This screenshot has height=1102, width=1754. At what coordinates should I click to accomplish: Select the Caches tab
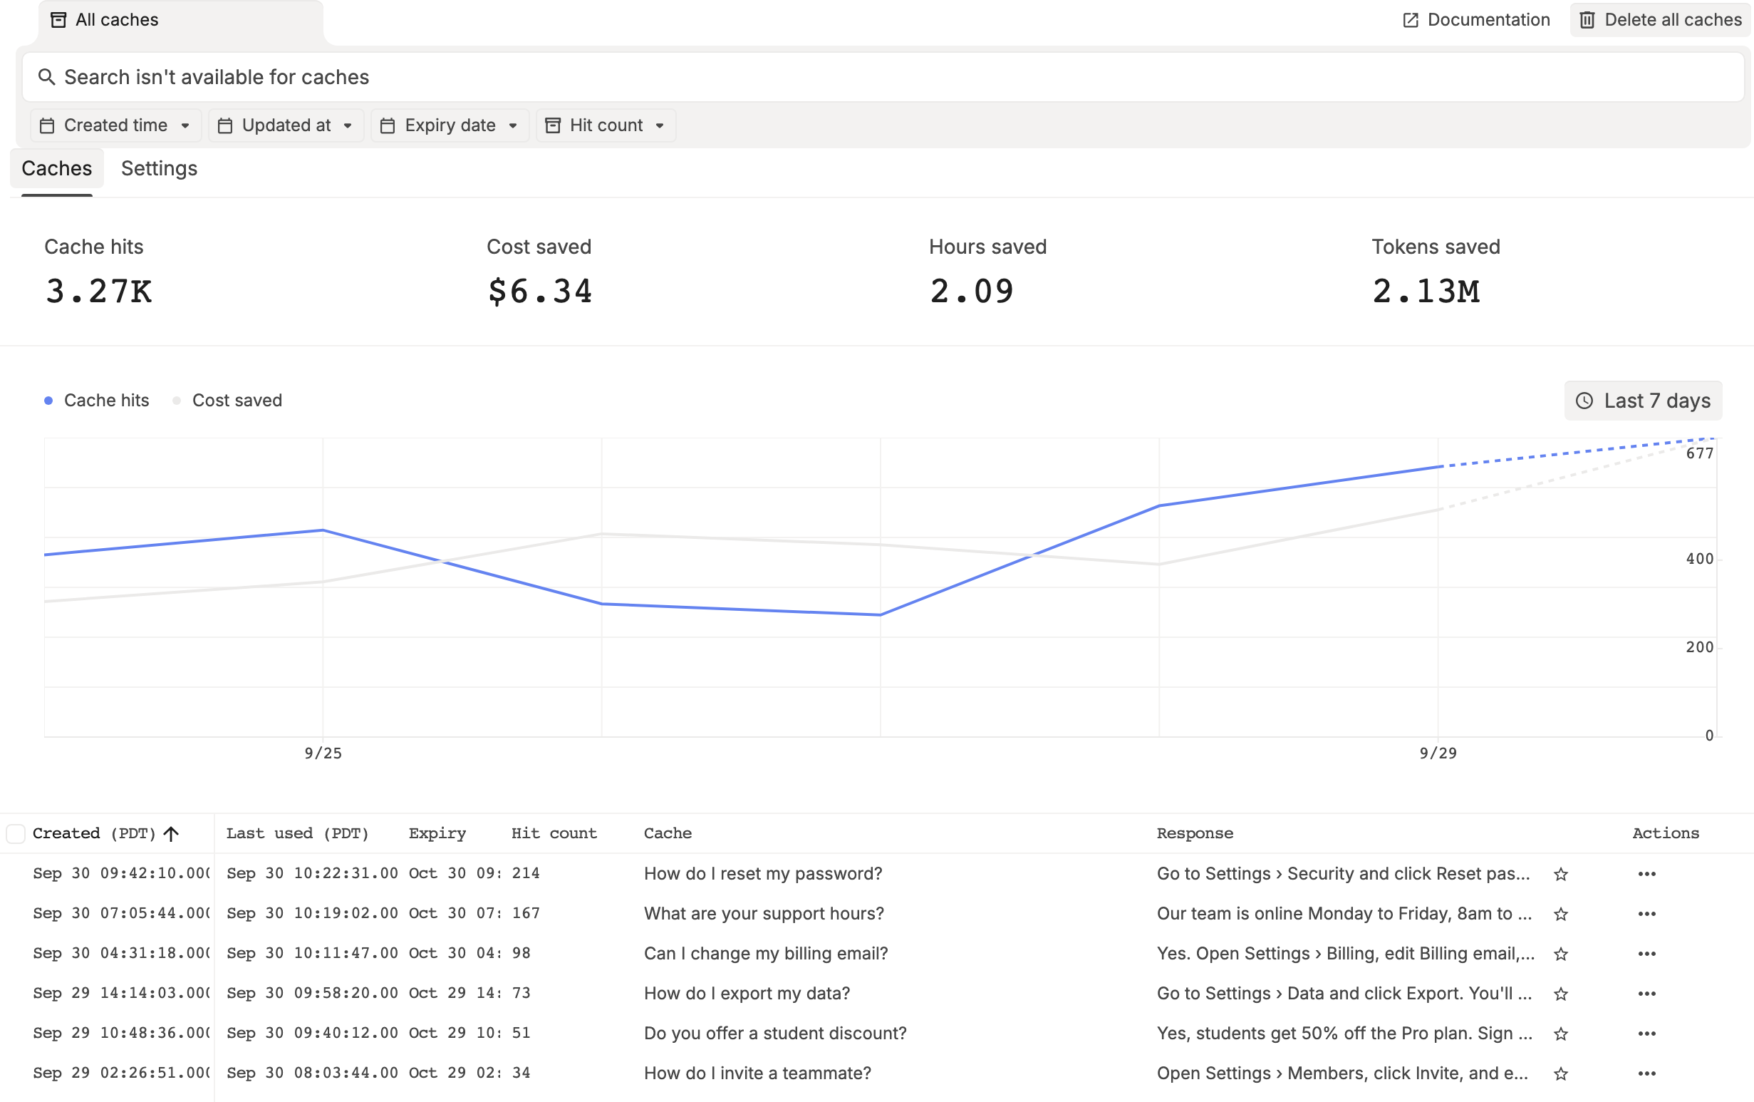(57, 168)
